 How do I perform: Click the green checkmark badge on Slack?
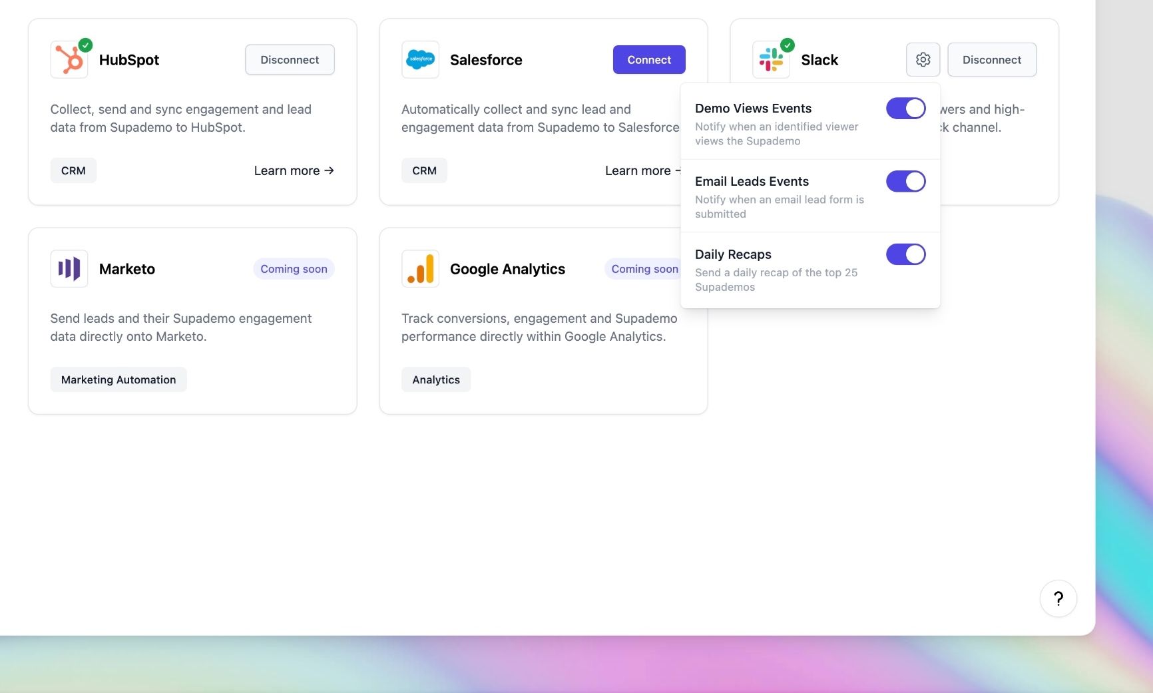click(787, 45)
